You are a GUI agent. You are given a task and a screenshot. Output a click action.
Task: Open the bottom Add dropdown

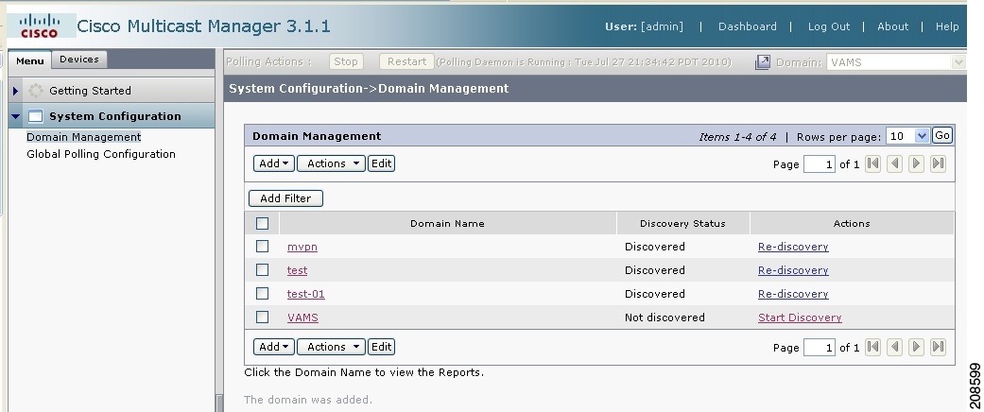tap(273, 347)
